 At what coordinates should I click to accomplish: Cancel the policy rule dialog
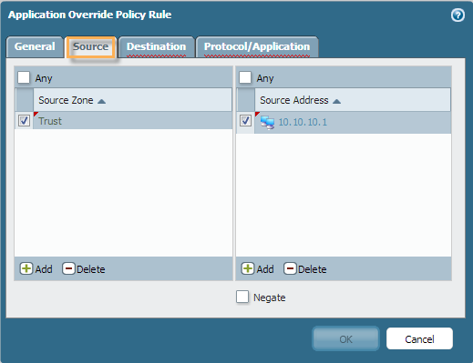point(419,338)
